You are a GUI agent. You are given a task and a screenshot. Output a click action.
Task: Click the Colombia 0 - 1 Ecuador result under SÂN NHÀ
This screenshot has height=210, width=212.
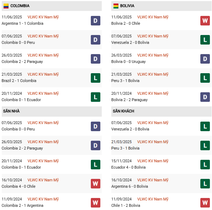click(x=21, y=167)
